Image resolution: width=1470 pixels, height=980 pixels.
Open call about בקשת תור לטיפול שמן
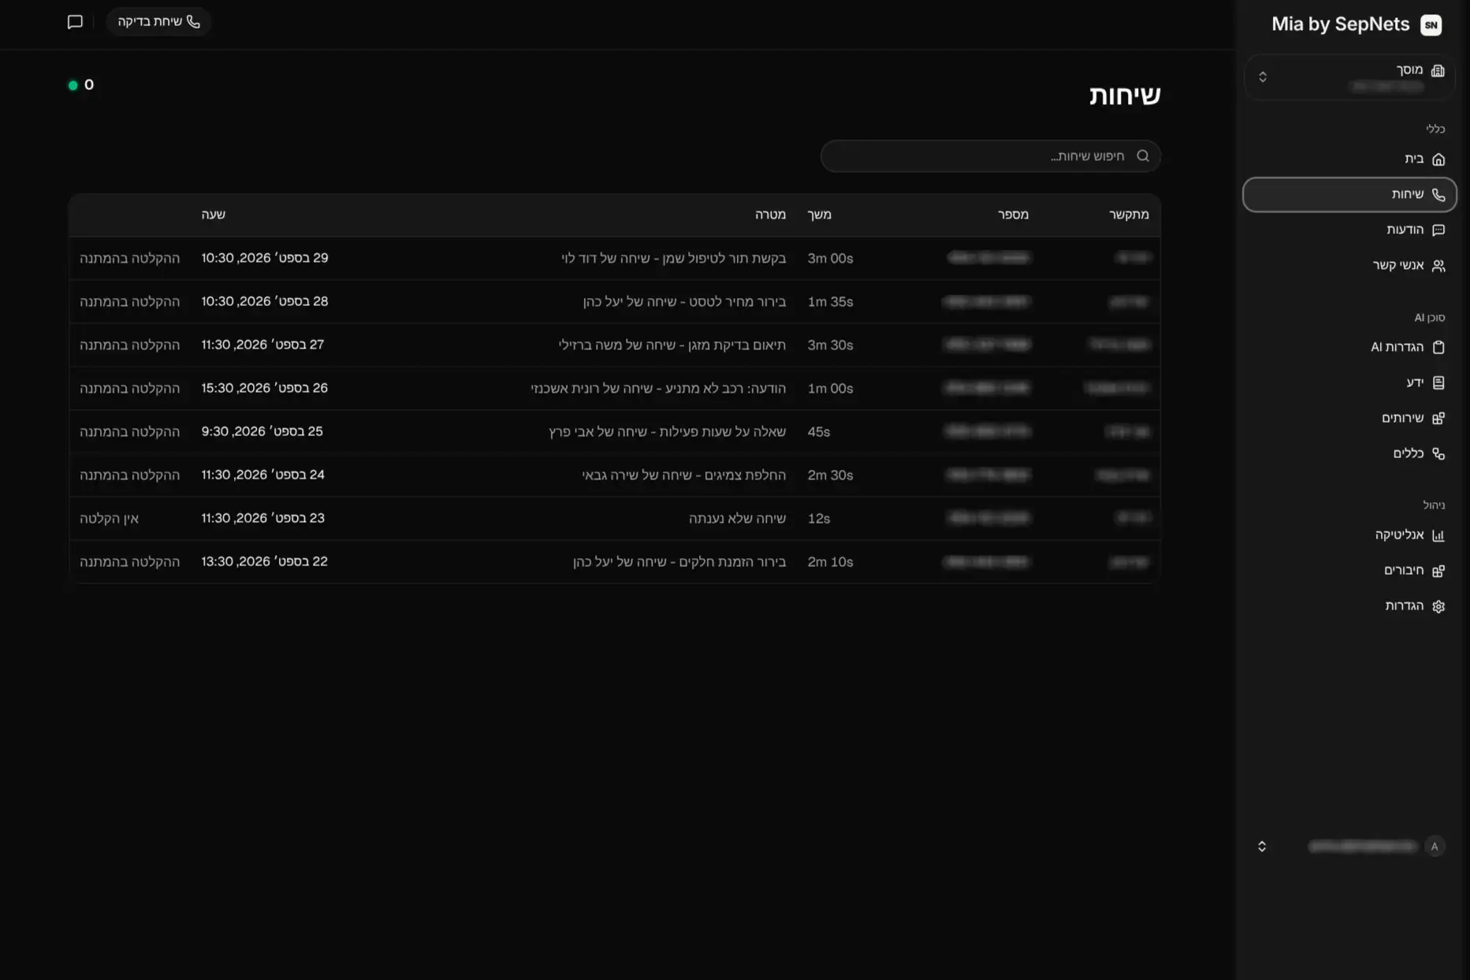(x=614, y=259)
